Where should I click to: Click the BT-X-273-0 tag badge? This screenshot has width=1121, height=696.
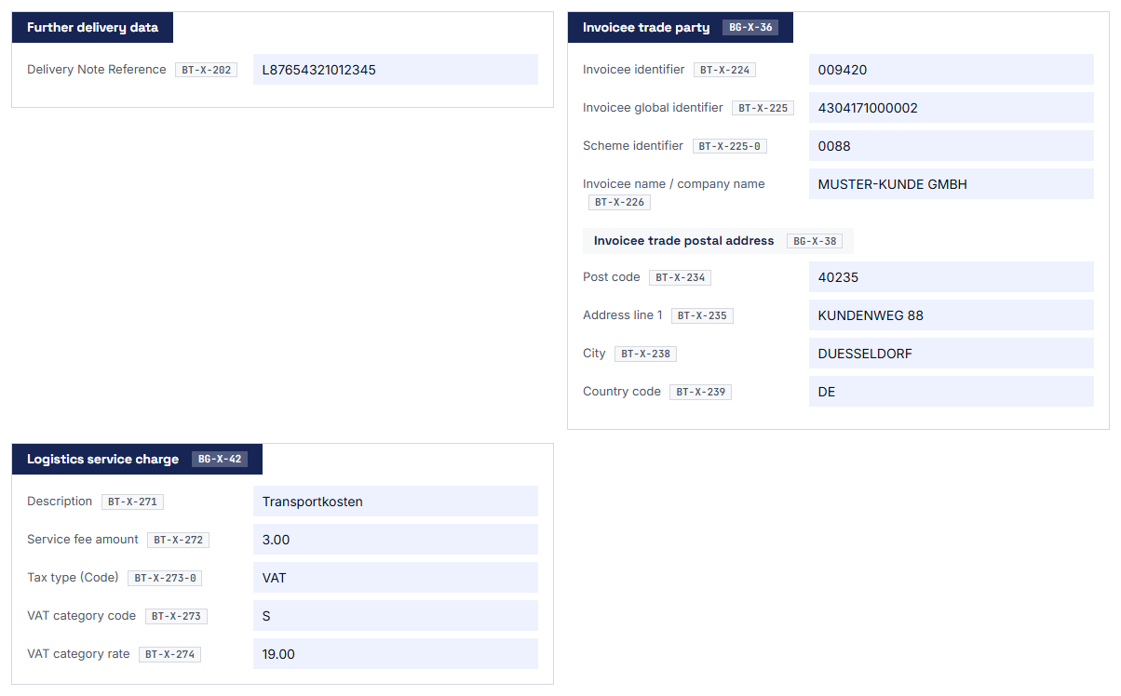click(x=165, y=578)
